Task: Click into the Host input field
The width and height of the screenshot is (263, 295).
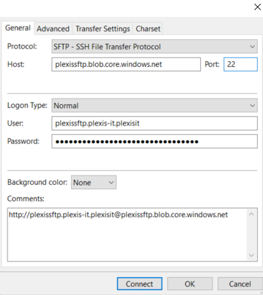Action: coord(126,64)
